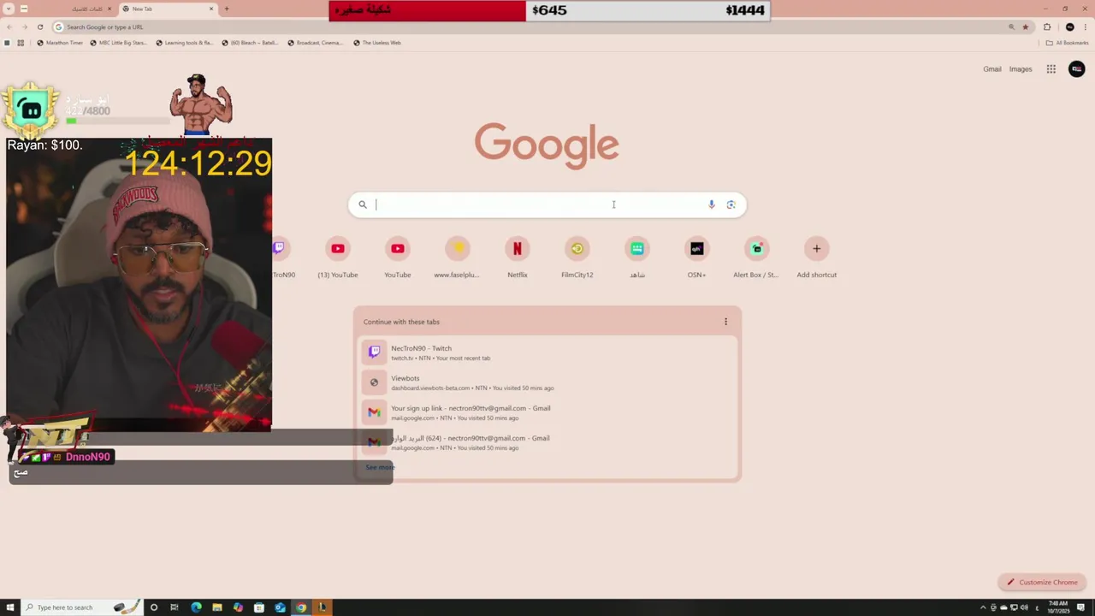
Task: Open the OSN+ shortcut
Action: [696, 258]
